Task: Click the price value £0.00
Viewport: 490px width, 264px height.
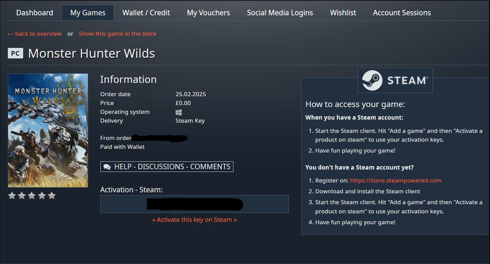Action: click(x=183, y=103)
